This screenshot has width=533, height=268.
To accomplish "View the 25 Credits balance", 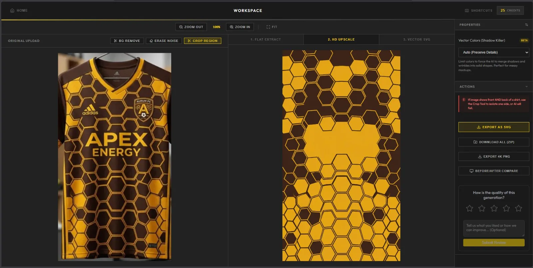I will (x=510, y=11).
